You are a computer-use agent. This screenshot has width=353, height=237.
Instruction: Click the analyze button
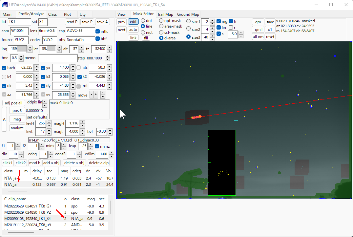17,128
